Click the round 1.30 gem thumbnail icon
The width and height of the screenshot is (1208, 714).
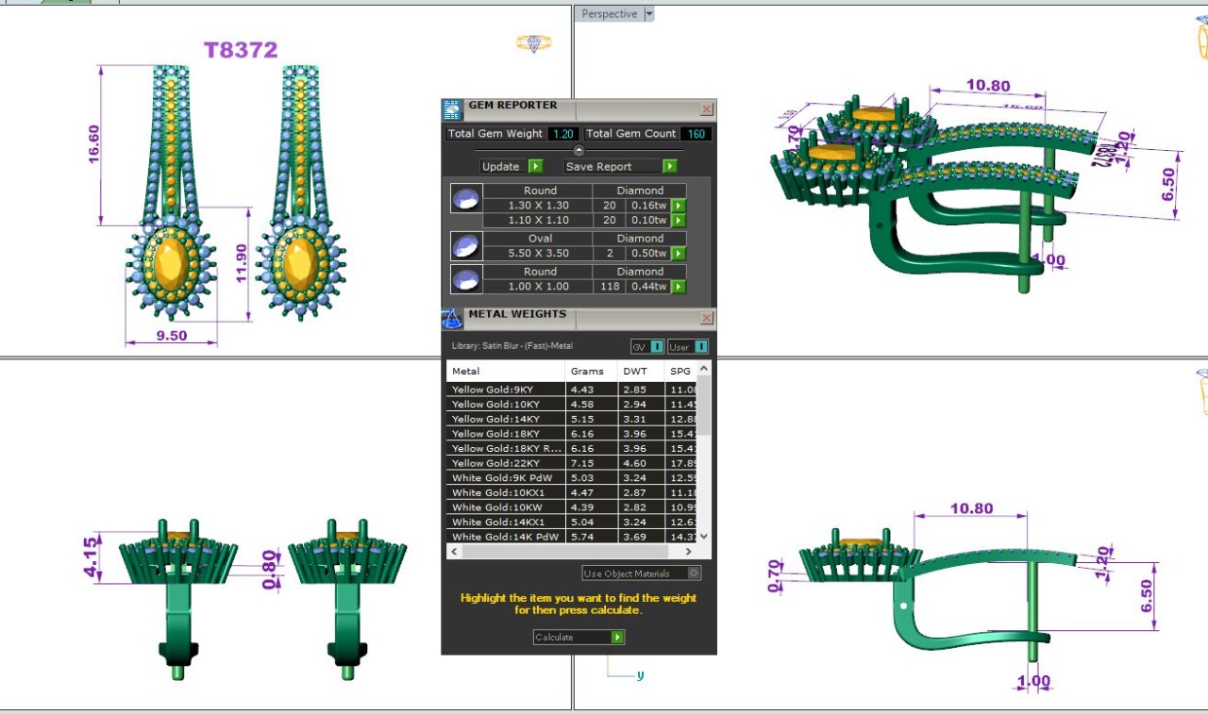[465, 200]
